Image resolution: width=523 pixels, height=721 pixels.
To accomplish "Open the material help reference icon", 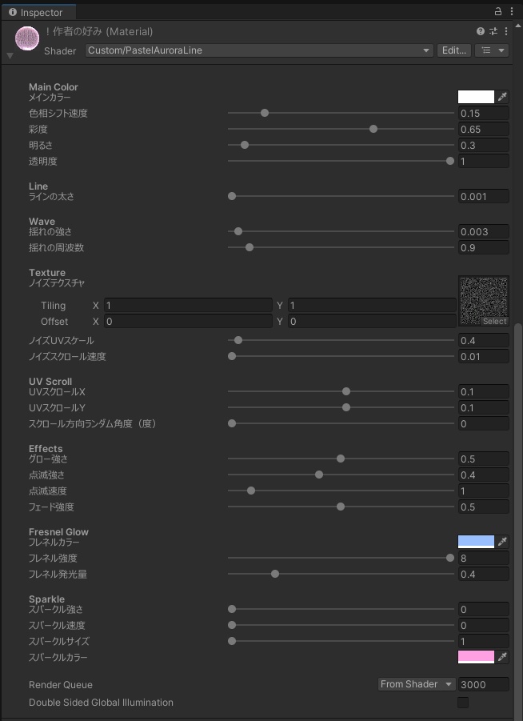I will (x=481, y=31).
